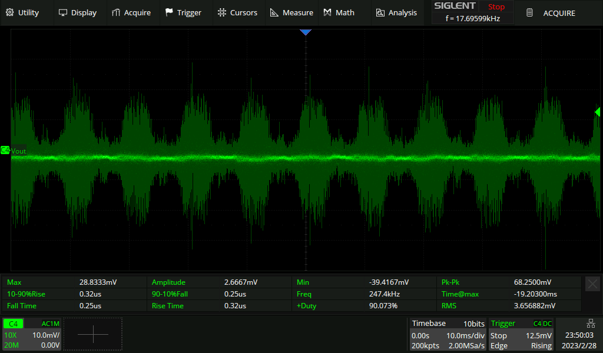This screenshot has height=353, width=603.
Task: Click the Edge trigger type label
Action: tap(499, 346)
